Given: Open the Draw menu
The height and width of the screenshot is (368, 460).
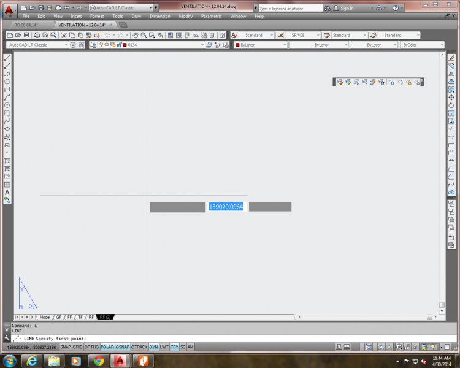Looking at the screenshot, I should [136, 16].
